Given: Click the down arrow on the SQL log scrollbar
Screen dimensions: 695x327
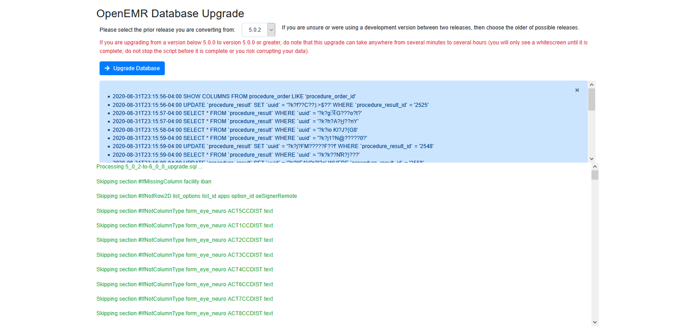Looking at the screenshot, I should (591, 159).
